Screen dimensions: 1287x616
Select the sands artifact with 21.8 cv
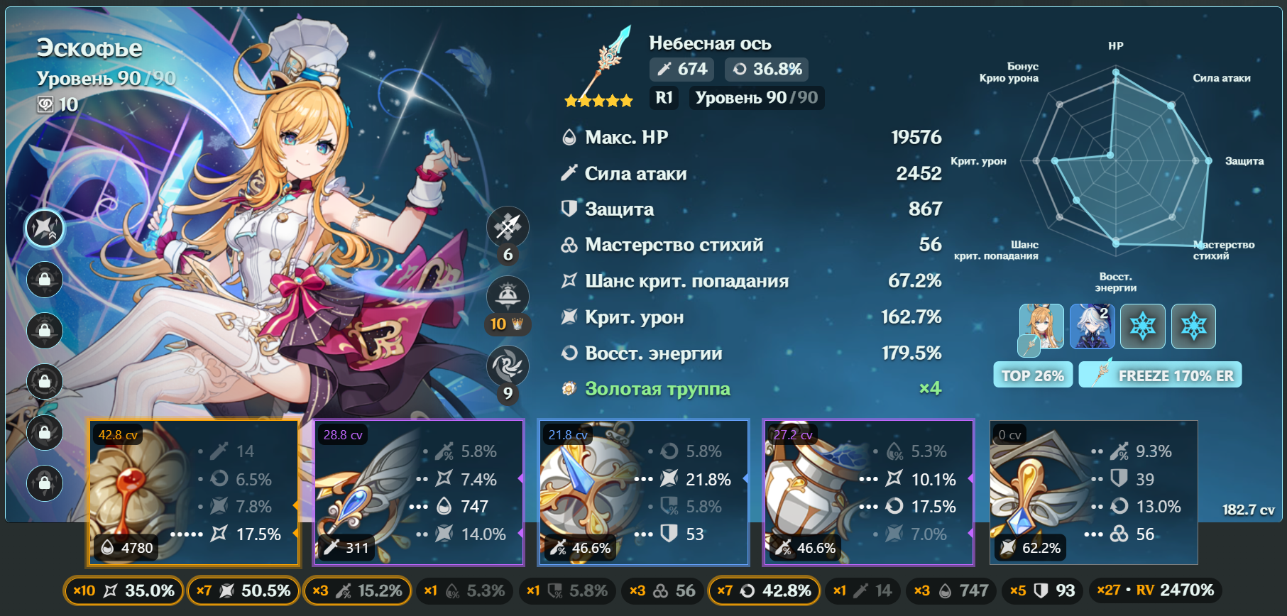pyautogui.click(x=643, y=493)
